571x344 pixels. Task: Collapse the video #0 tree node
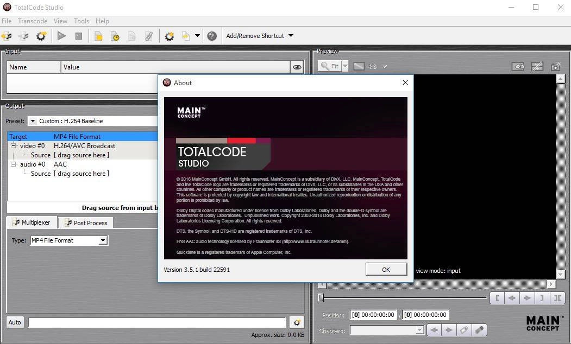point(14,146)
